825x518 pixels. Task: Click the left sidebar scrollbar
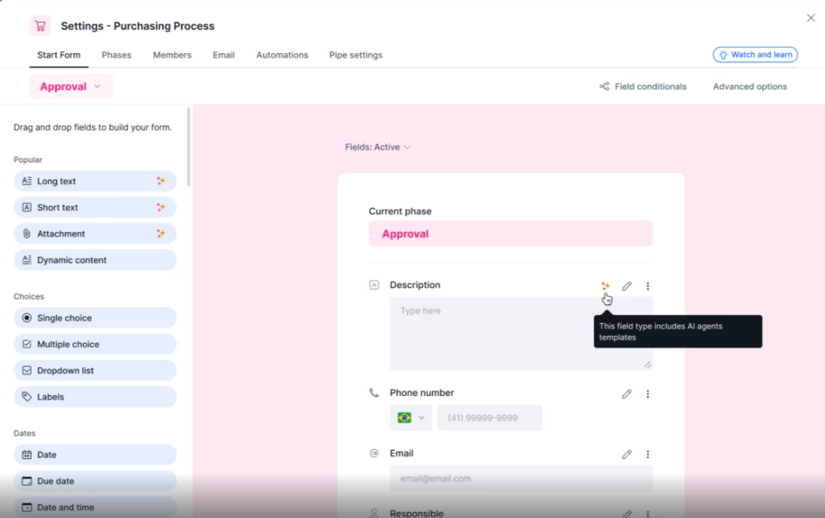[188, 146]
